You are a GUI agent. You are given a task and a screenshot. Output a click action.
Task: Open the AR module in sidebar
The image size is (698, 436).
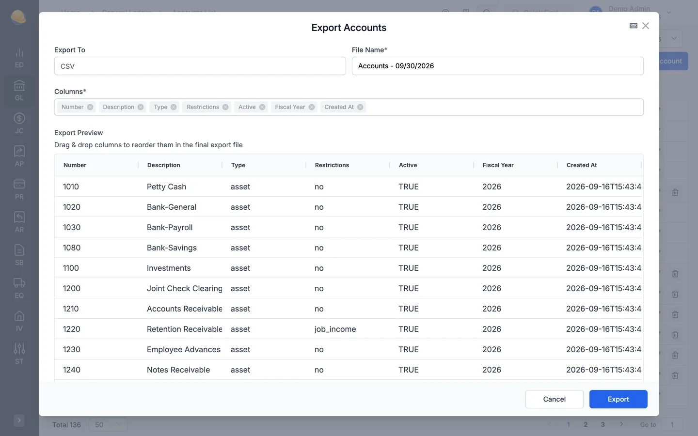(x=19, y=222)
